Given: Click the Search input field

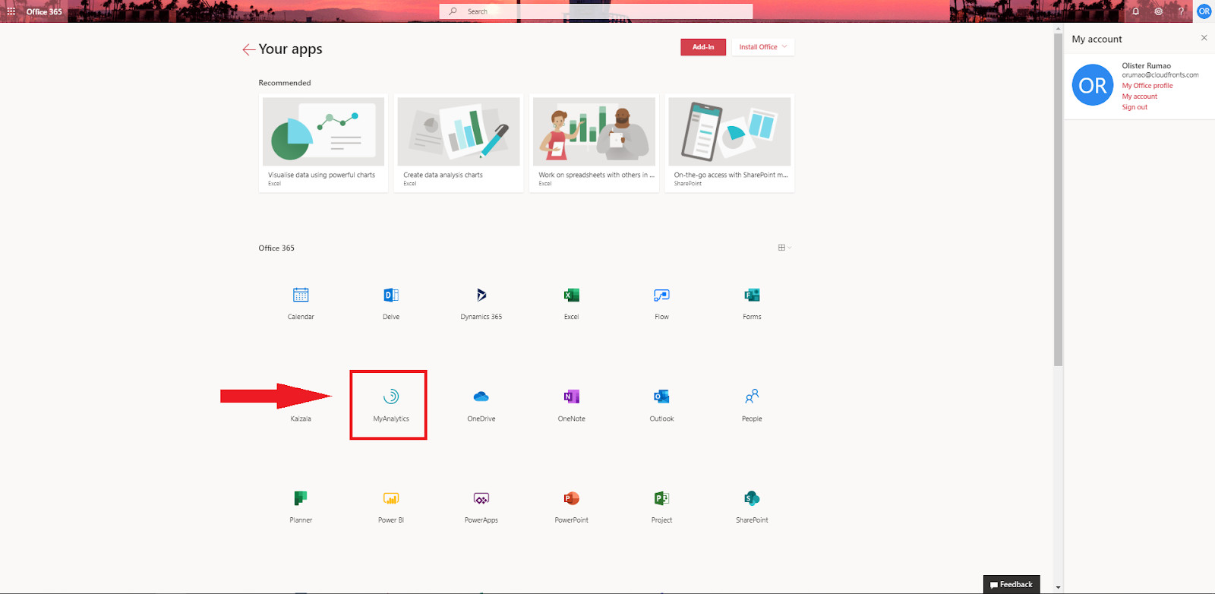Looking at the screenshot, I should 596,11.
